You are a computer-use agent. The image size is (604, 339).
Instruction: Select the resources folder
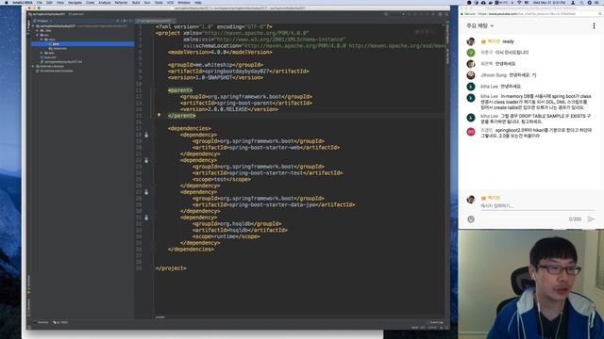point(58,48)
